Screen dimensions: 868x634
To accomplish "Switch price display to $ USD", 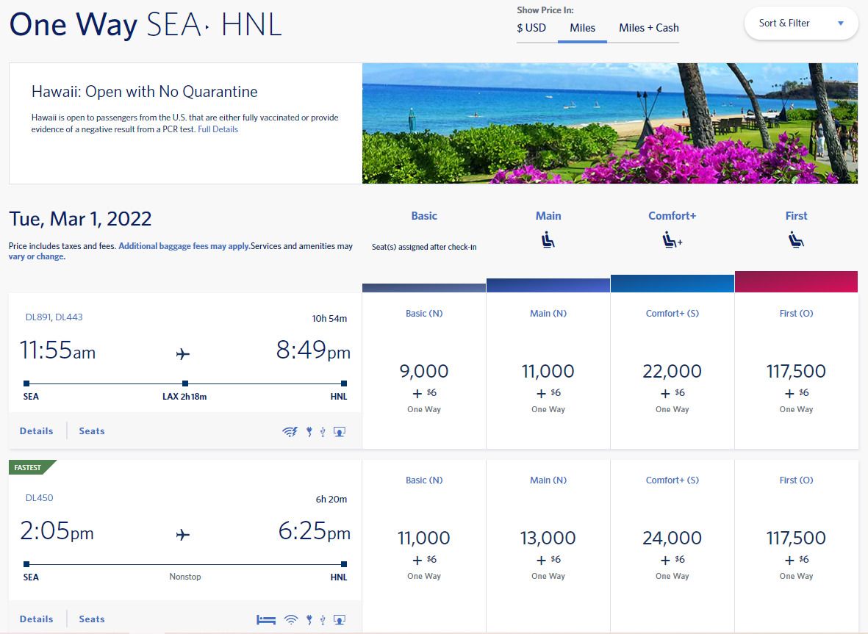I will coord(531,28).
